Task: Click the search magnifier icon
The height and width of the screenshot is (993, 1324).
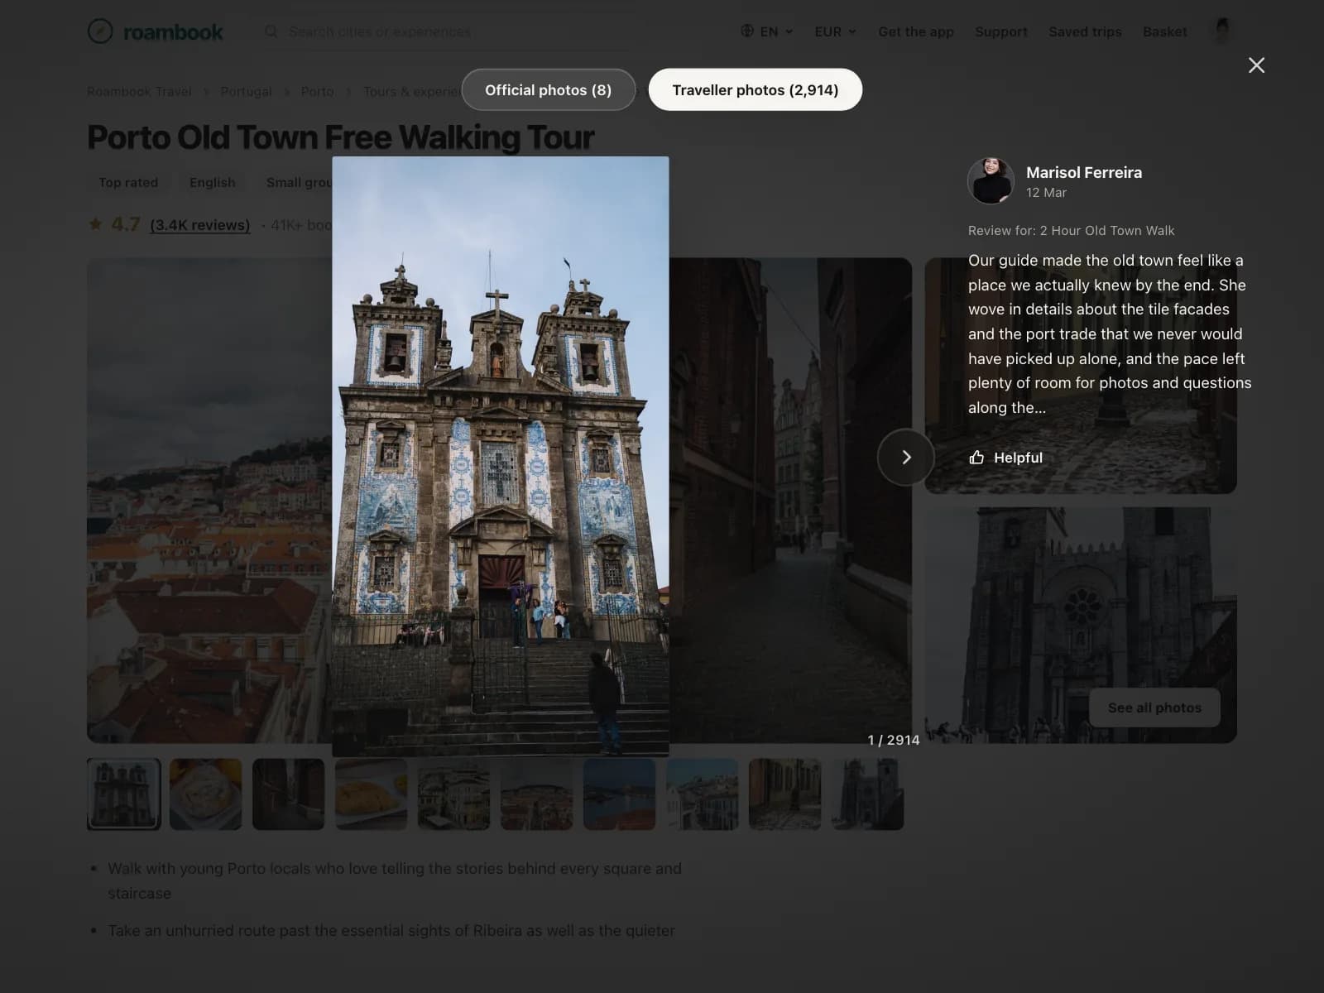Action: 271,31
